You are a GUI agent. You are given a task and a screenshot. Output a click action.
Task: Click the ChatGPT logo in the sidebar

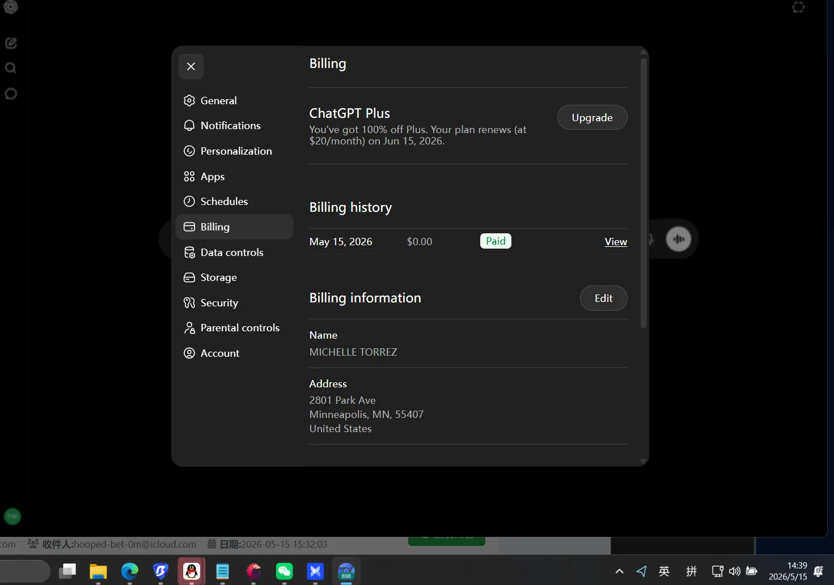point(11,7)
